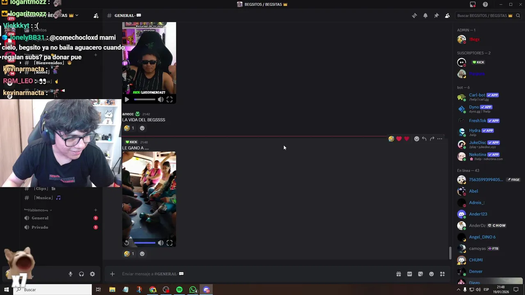This screenshot has width=525, height=295.
Task: Toggle the member list icon
Action: 447,16
